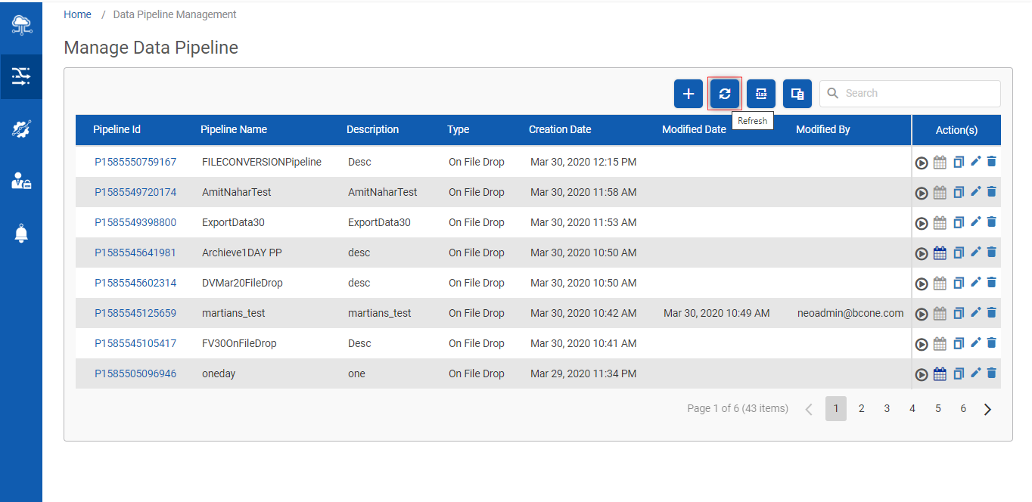Open the user lock sidebar icon
The height and width of the screenshot is (502, 1032).
(x=21, y=181)
